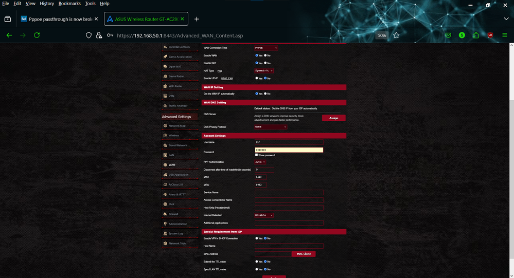The height and width of the screenshot is (278, 514).
Task: Reset zoom via the 50% badge
Action: coord(382,35)
